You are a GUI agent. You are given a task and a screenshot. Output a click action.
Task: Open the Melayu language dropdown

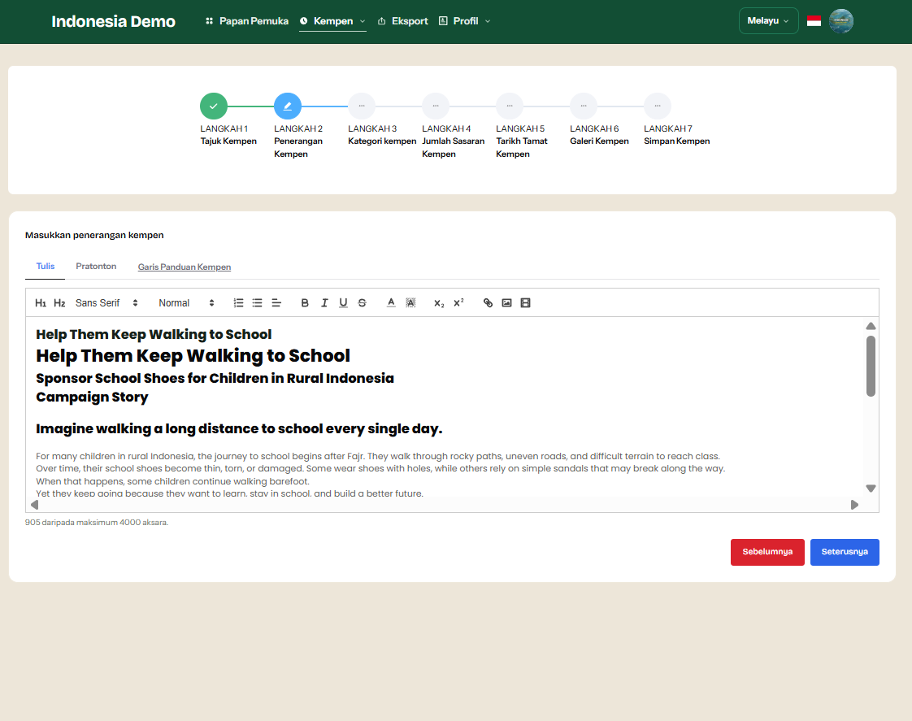pyautogui.click(x=768, y=21)
